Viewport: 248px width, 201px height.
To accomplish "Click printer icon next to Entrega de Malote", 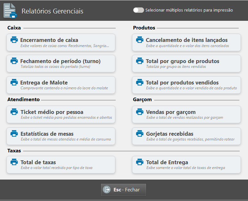I will coord(14,82).
